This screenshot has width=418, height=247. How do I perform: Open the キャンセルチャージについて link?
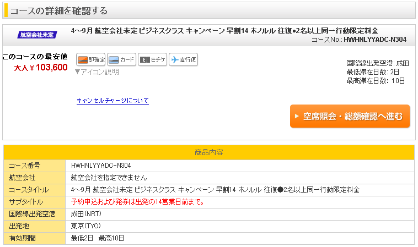point(112,101)
